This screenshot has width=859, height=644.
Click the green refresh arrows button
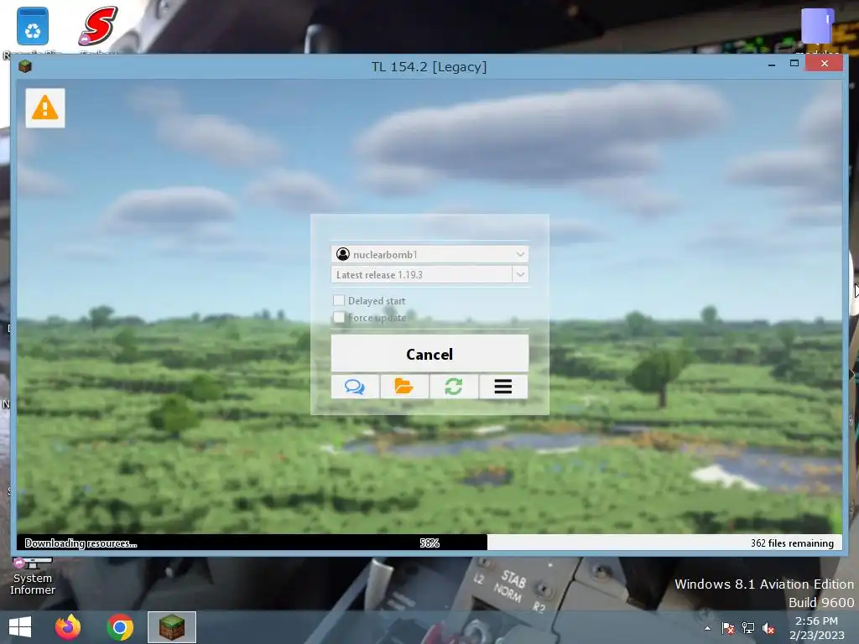point(454,387)
